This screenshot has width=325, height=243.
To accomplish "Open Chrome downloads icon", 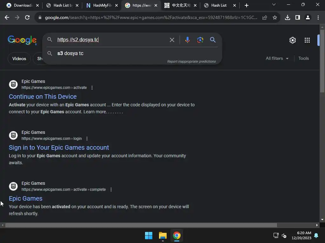I will point(288,18).
